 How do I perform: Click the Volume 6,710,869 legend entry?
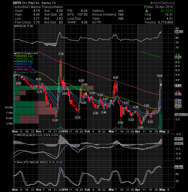(x=27, y=72)
